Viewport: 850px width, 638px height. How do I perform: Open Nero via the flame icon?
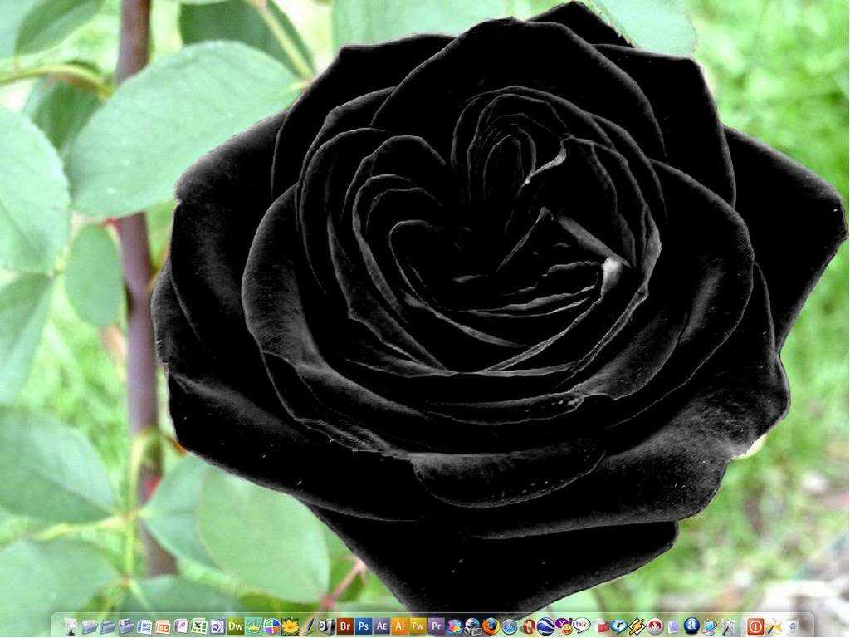[x=655, y=626]
